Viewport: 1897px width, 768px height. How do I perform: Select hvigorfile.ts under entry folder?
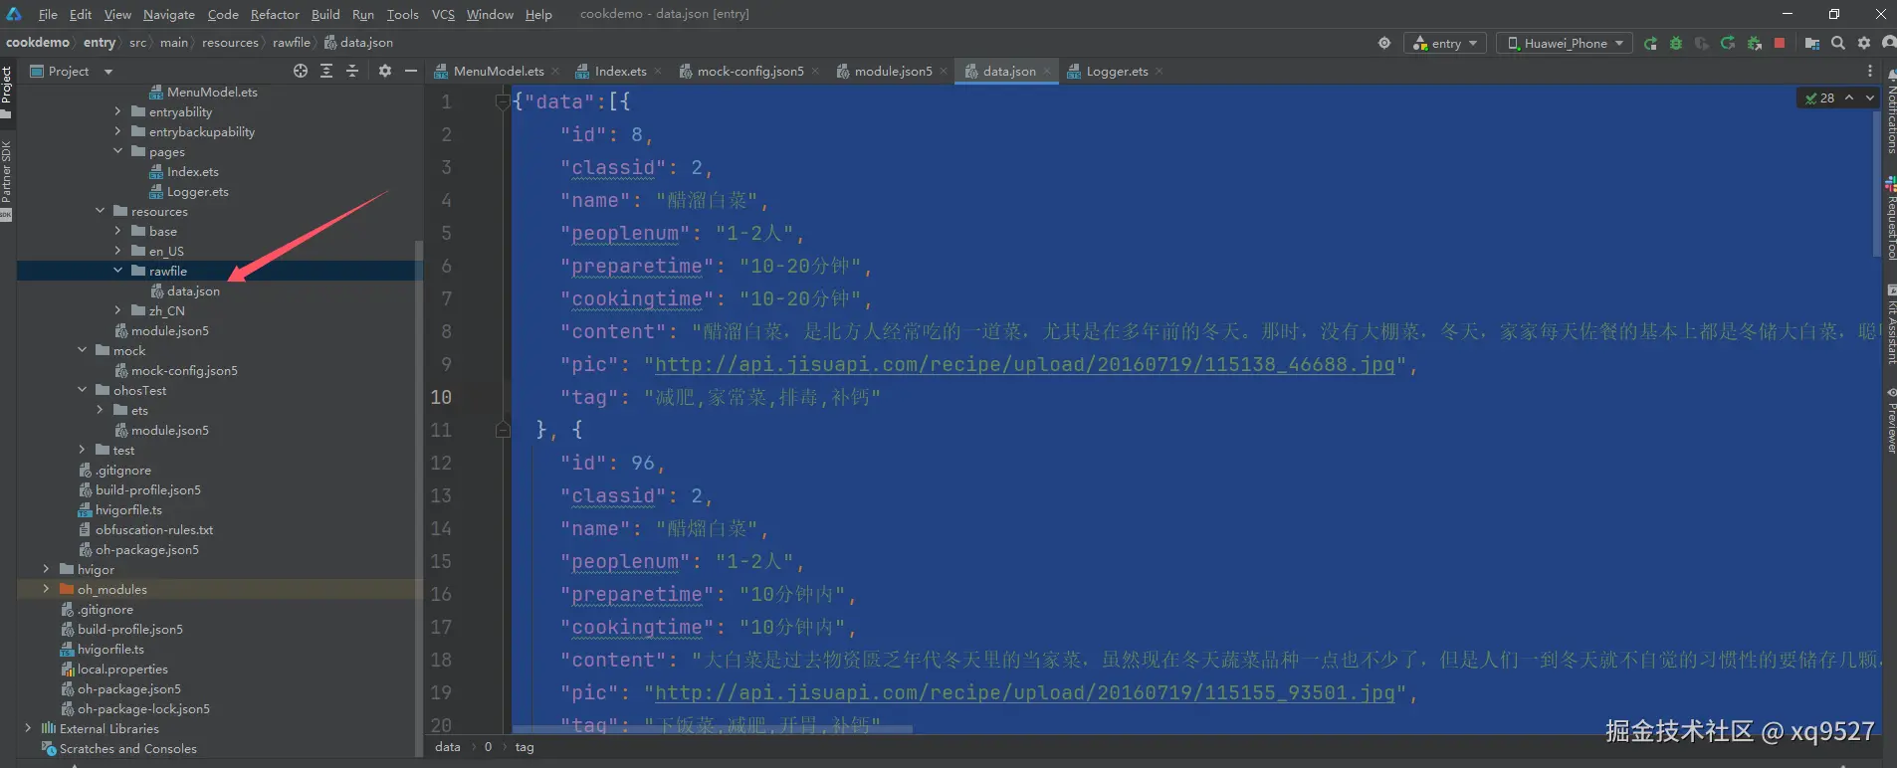coord(128,509)
